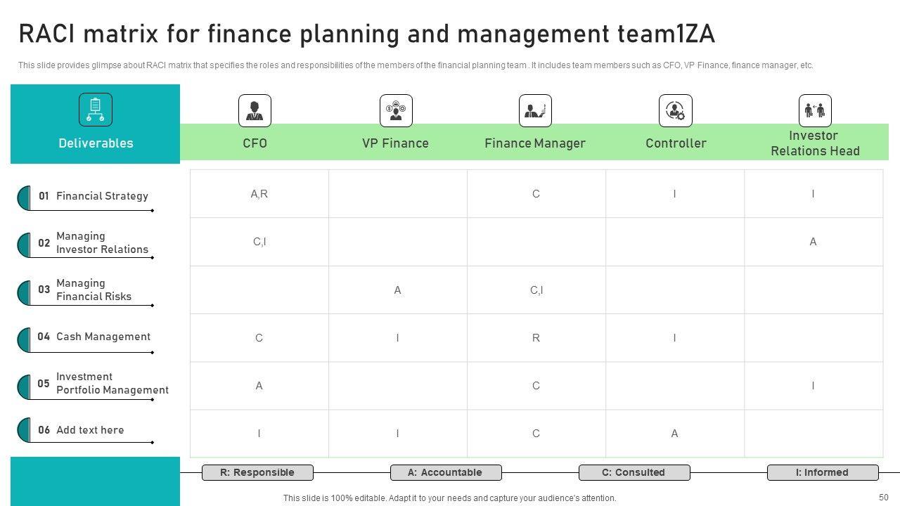The width and height of the screenshot is (900, 506).
Task: Click the 'Add text here' placeholder row
Action: [90, 430]
